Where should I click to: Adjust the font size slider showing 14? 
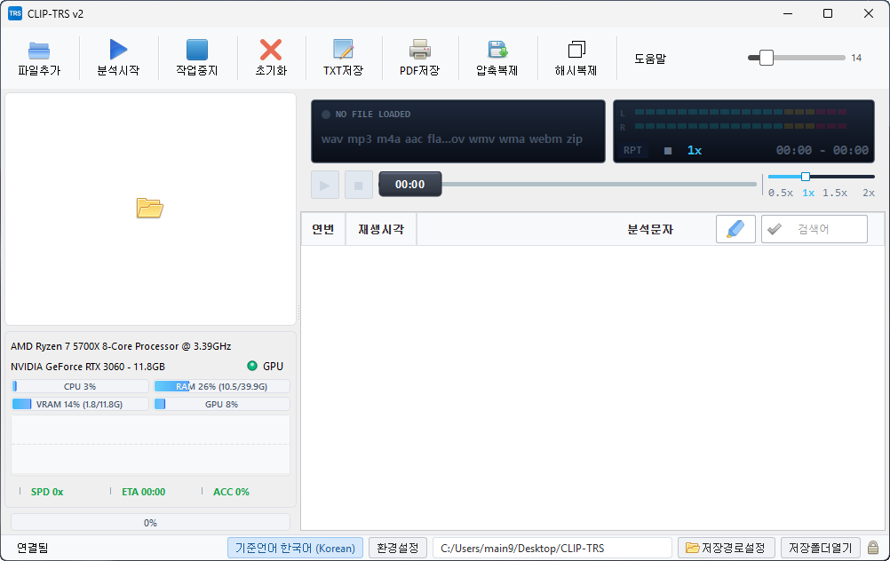pyautogui.click(x=797, y=58)
